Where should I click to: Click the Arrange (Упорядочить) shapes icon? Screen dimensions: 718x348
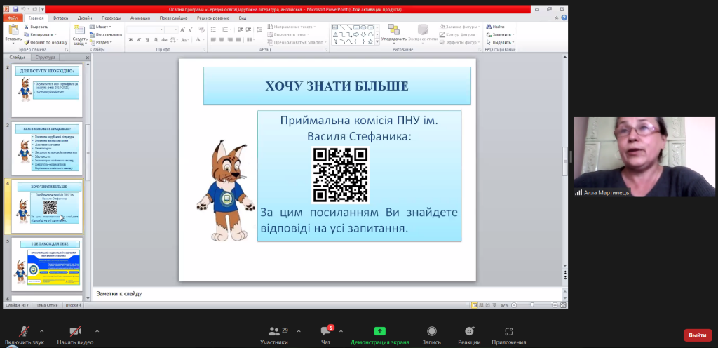393,29
